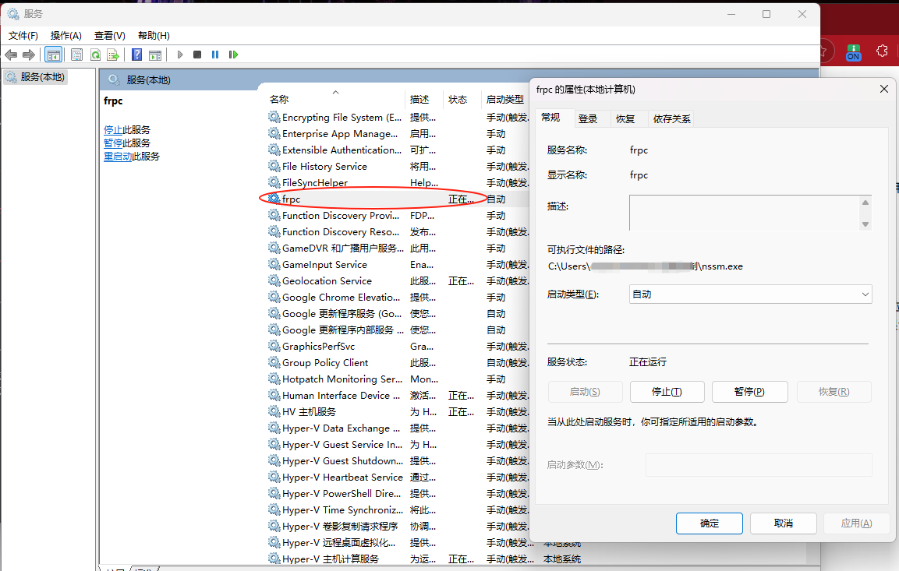
Task: Click the Restart Service toolbar icon
Action: (233, 55)
